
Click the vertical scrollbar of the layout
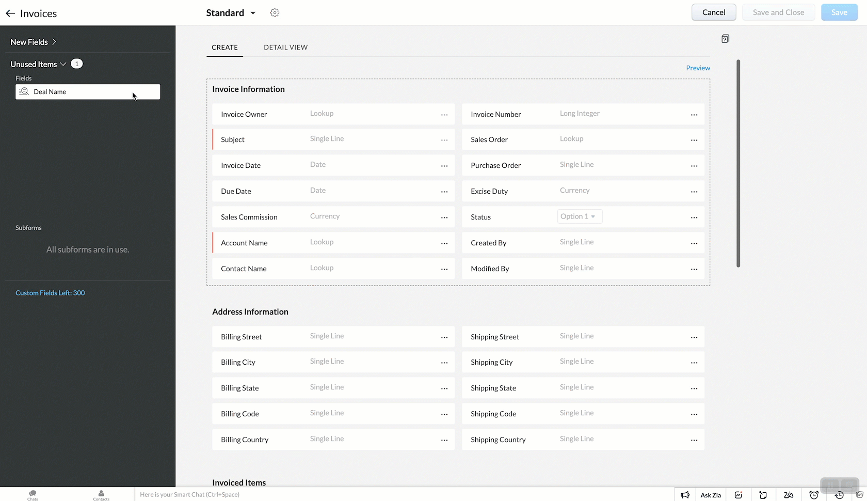pyautogui.click(x=738, y=163)
